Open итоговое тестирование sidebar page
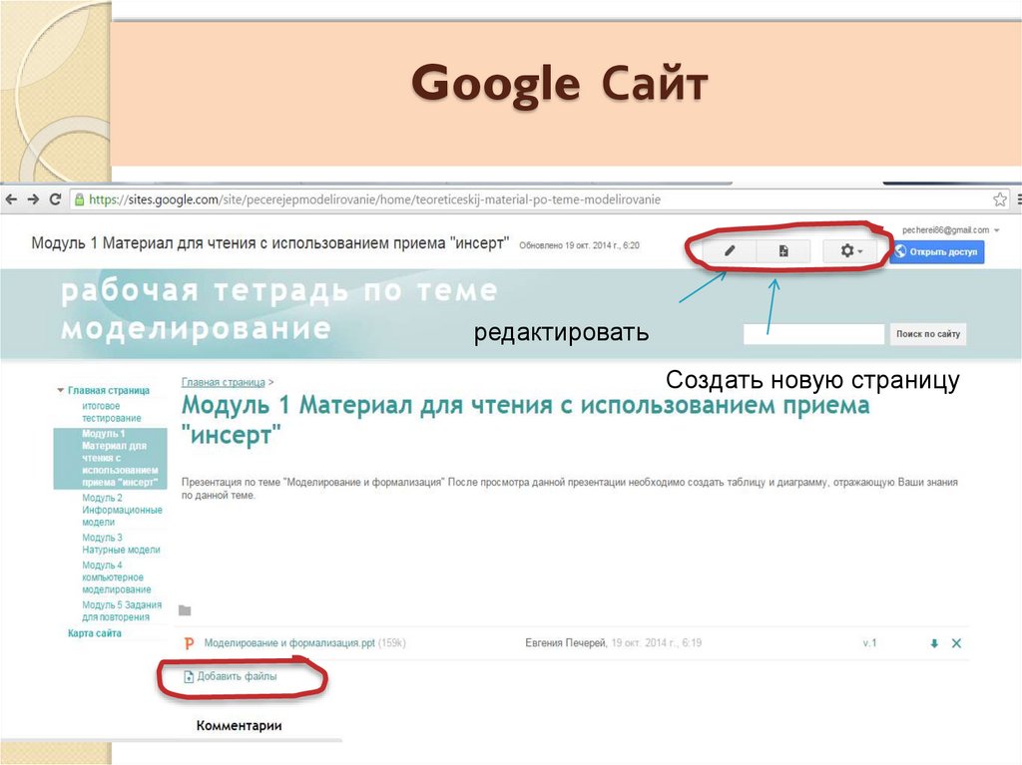This screenshot has height=765, width=1022. pos(112,412)
